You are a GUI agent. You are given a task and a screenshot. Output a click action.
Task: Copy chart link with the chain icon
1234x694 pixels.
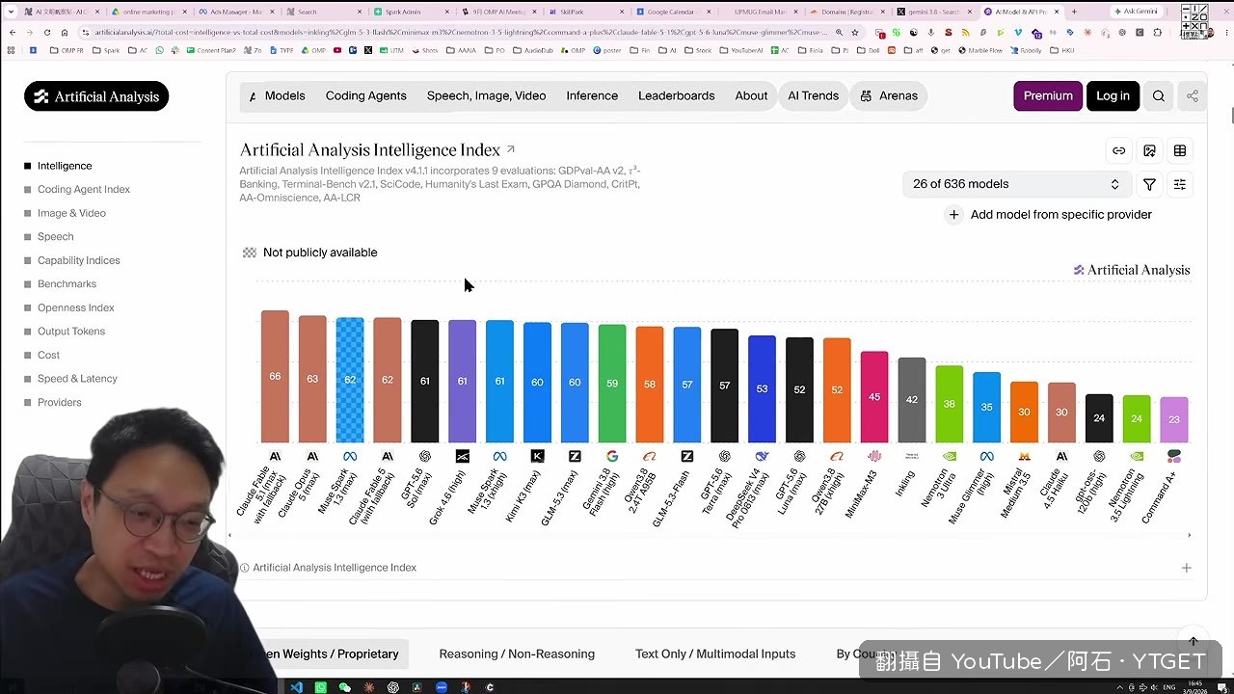coord(1118,150)
